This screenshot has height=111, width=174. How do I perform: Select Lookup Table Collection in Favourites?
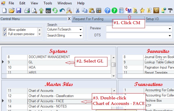pos(159,62)
